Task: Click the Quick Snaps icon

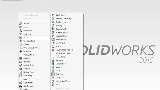Action: click(53, 15)
